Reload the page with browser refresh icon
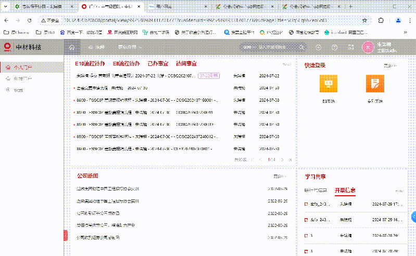This screenshot has width=416, height=256. [x=30, y=20]
